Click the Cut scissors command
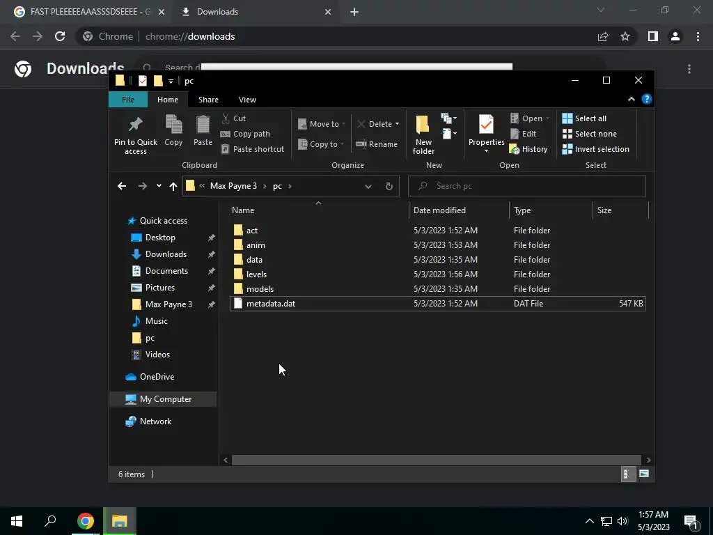This screenshot has width=713, height=535. coord(234,118)
